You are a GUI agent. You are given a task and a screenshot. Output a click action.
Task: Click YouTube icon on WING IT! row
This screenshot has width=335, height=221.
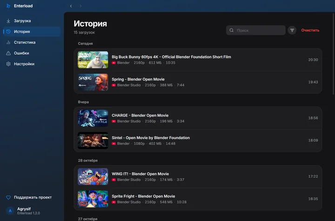click(114, 180)
